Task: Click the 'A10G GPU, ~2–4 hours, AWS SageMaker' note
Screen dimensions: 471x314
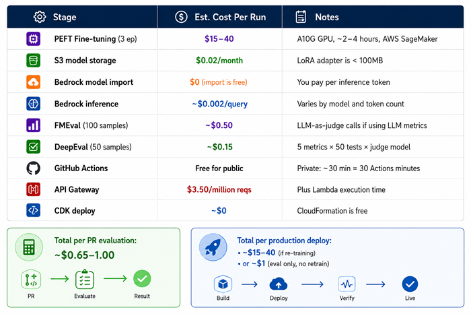Action: (x=367, y=39)
